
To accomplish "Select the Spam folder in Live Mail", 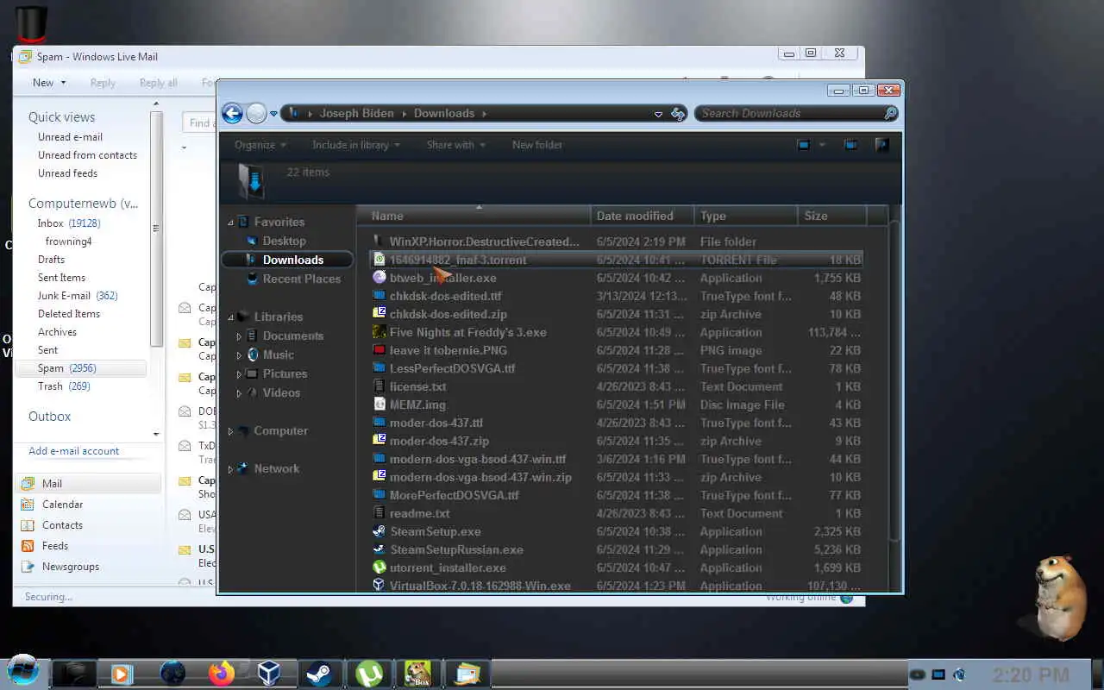I will pos(81,368).
